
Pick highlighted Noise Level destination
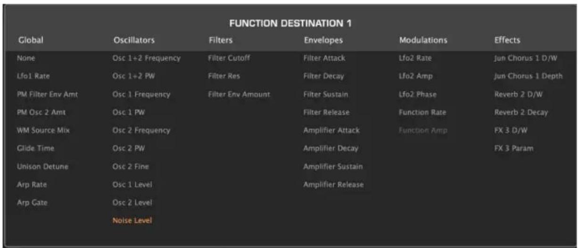[133, 220]
